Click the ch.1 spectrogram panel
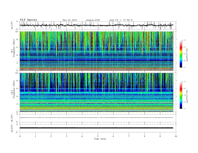The image size is (198, 153). point(96,51)
